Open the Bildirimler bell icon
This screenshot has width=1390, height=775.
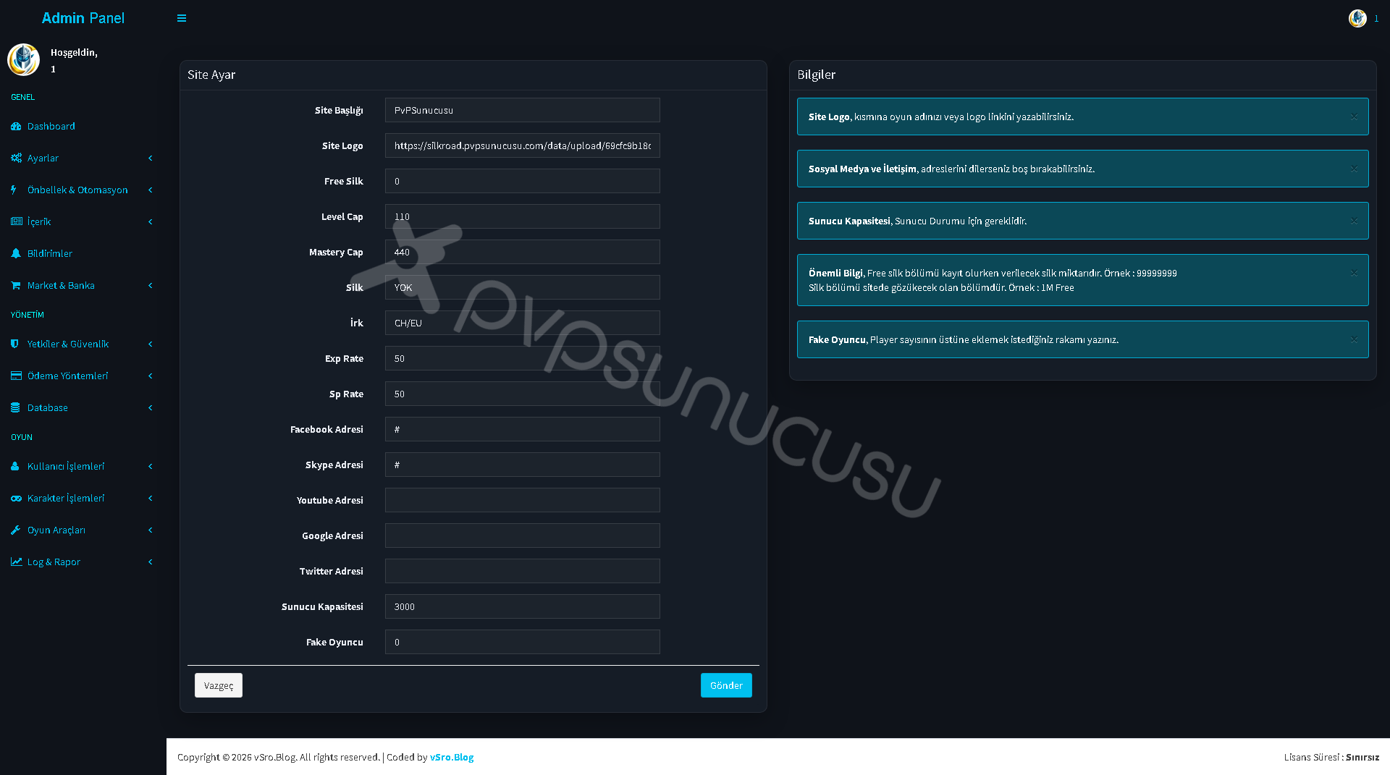16,253
